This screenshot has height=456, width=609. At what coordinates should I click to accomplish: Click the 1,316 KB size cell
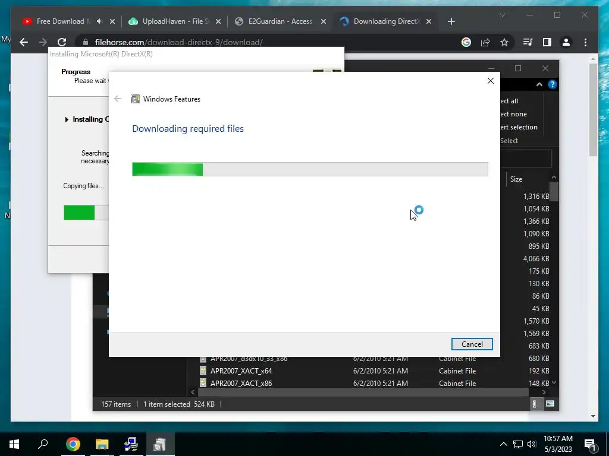coord(536,196)
